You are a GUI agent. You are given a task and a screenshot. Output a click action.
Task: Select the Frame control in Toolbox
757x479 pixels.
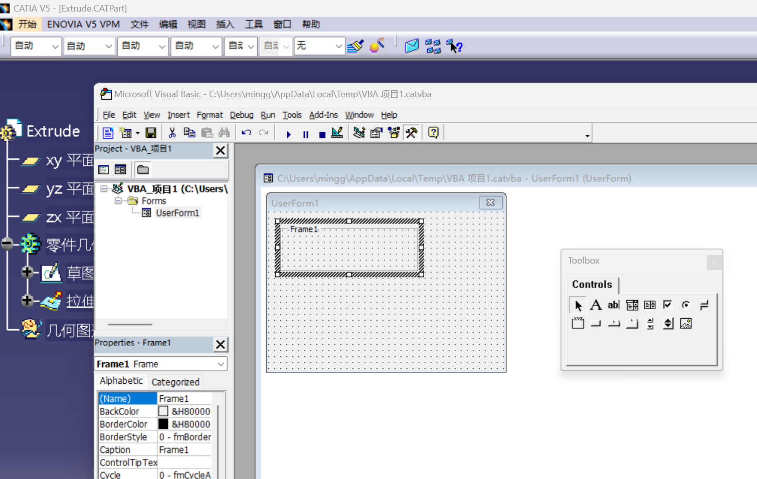pyautogui.click(x=578, y=323)
